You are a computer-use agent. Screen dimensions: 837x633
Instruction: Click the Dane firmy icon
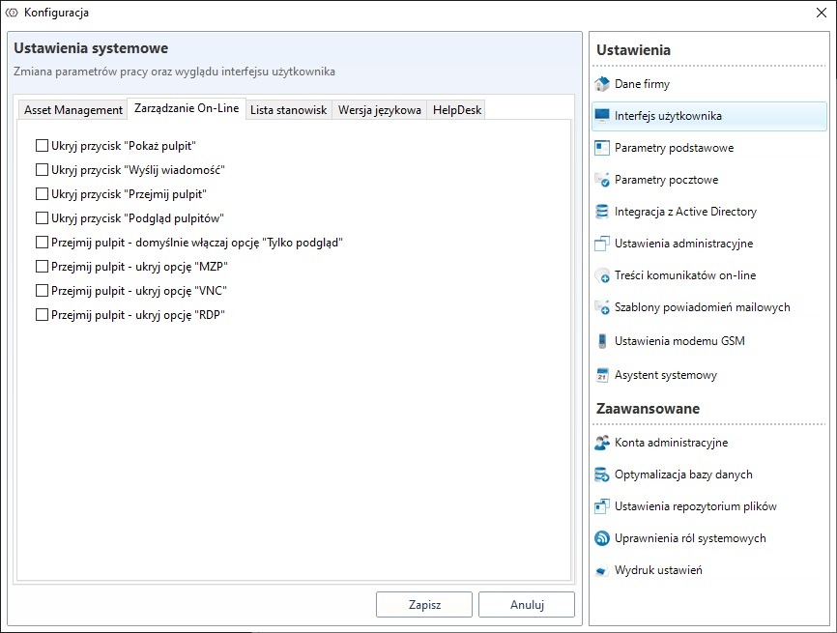pyautogui.click(x=602, y=84)
